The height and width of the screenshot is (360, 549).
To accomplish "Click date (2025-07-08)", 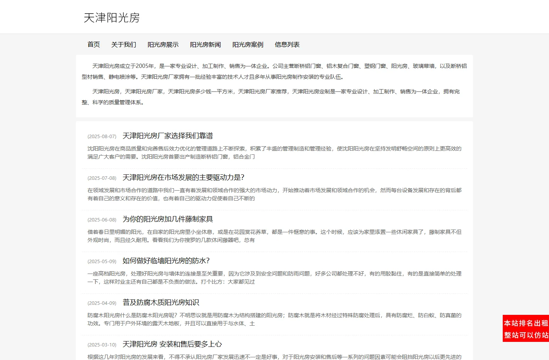I will click(102, 178).
